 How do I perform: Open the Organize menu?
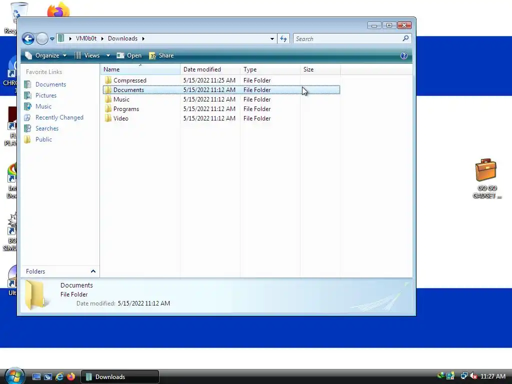click(x=46, y=55)
